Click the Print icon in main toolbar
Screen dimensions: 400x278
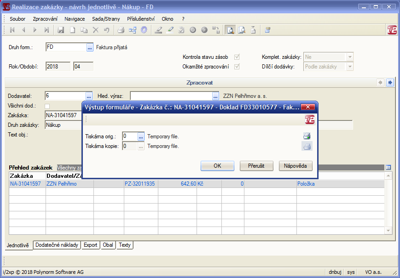click(121, 30)
